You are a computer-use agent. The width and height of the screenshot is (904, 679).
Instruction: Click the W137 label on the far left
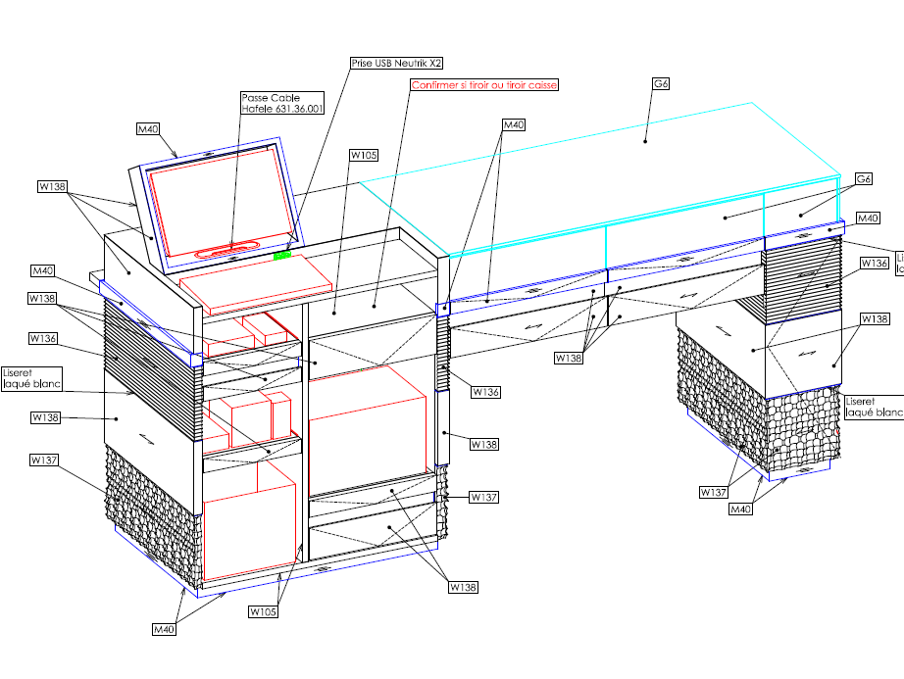point(45,459)
